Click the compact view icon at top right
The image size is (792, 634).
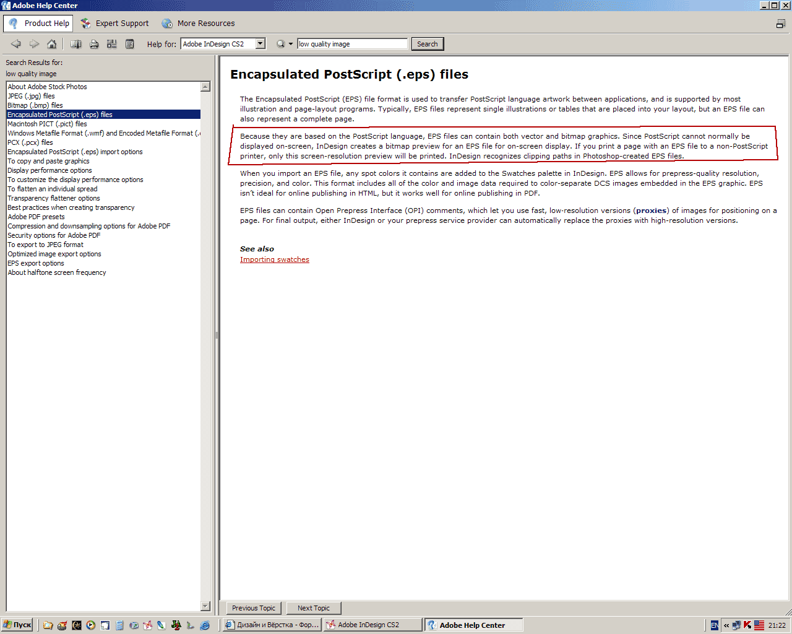pyautogui.click(x=781, y=24)
